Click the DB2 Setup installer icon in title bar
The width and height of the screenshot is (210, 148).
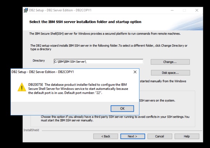click(26, 11)
